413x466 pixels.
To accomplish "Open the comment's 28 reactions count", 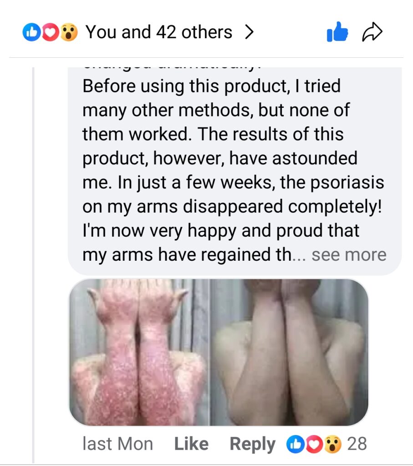I will (357, 444).
